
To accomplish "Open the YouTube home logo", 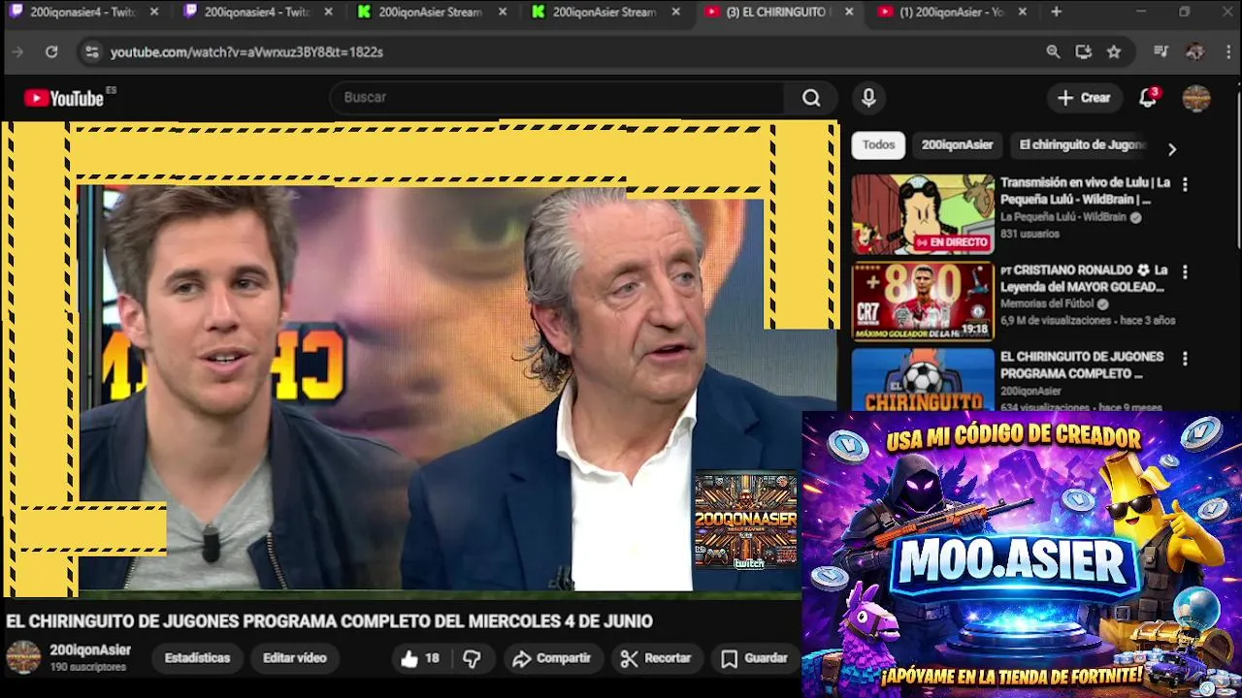I will click(x=64, y=98).
